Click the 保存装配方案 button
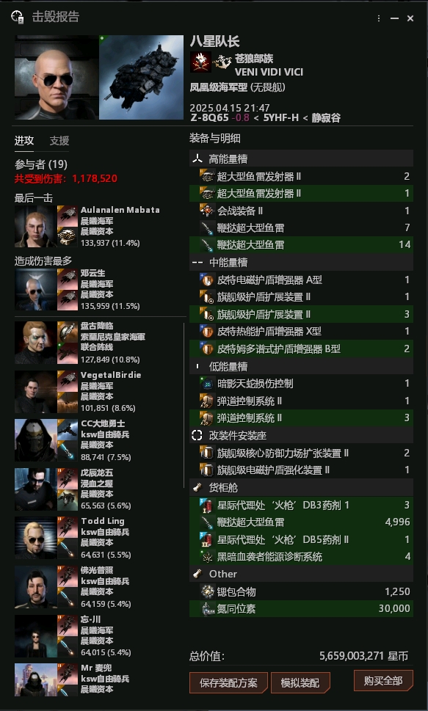 tap(228, 682)
